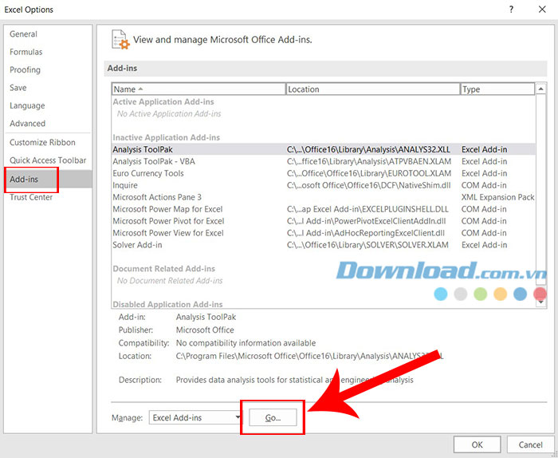Go to the Trust Center category
This screenshot has width=558, height=458.
31,197
